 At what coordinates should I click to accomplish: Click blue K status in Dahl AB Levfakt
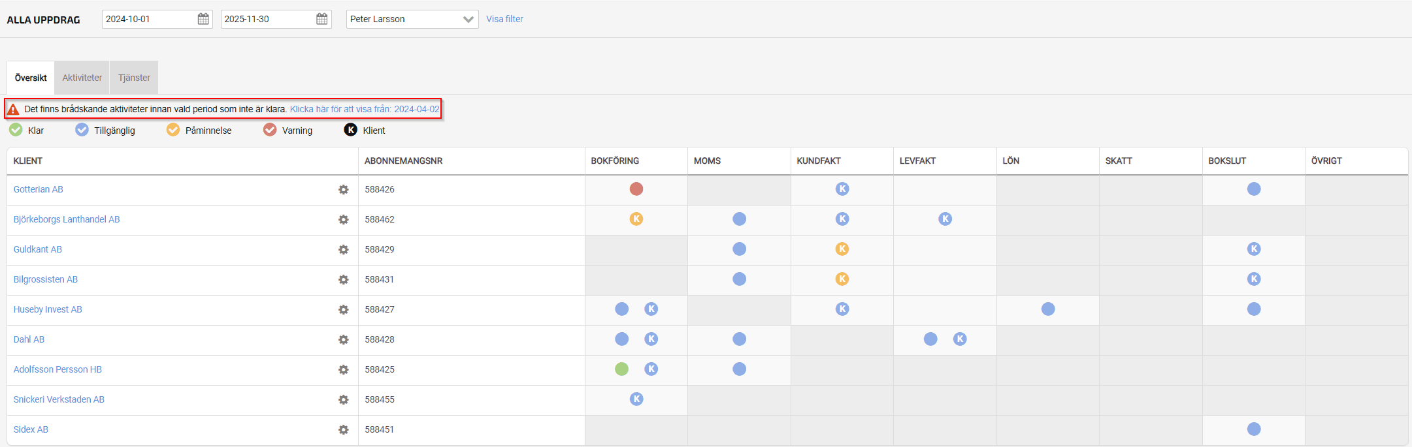[960, 339]
